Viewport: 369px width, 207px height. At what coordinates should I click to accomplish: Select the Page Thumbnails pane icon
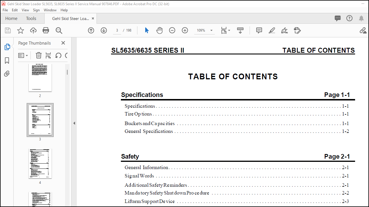[7, 47]
